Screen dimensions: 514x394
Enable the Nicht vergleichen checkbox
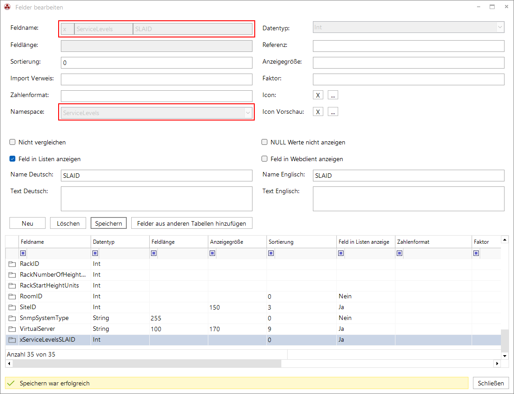pos(13,142)
